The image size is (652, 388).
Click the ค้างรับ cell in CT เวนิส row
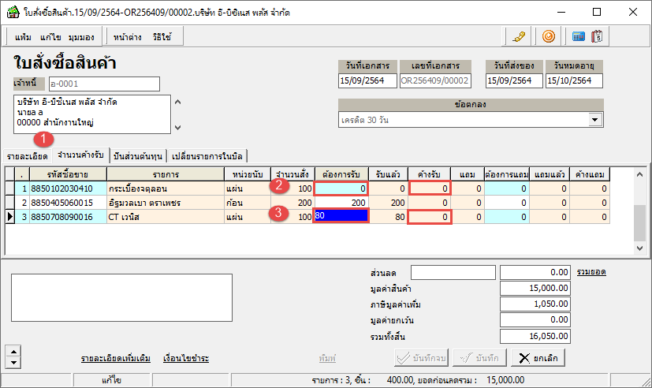tap(430, 217)
